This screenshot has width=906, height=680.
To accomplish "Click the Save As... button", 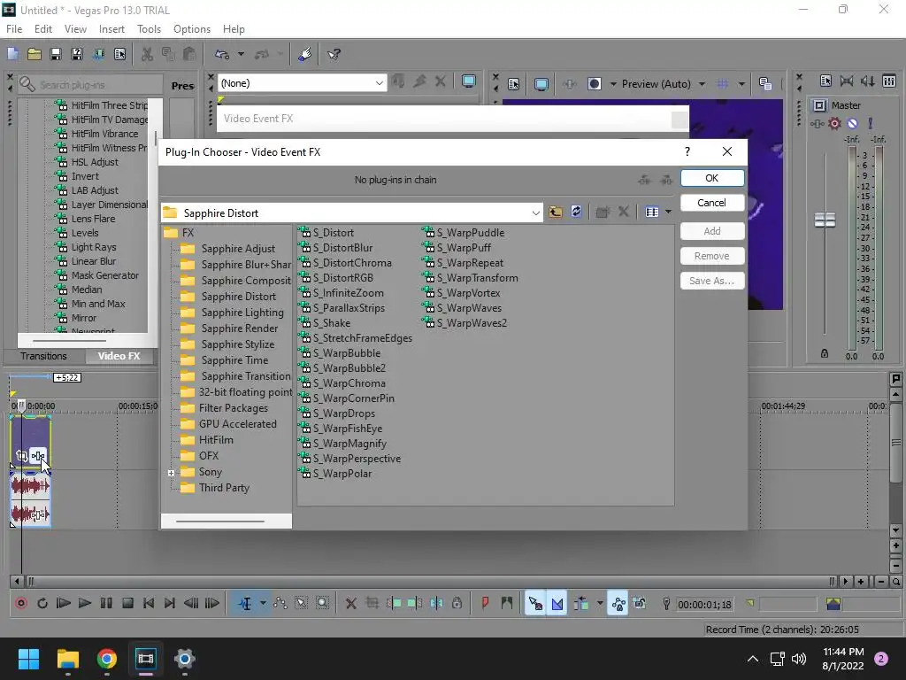I will coord(712,281).
